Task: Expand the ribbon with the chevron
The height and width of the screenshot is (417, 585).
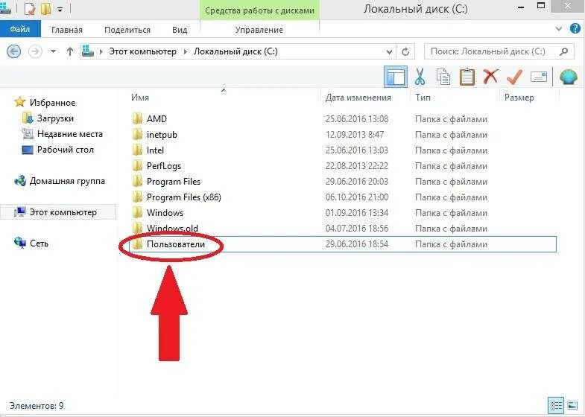Action: tap(558, 29)
